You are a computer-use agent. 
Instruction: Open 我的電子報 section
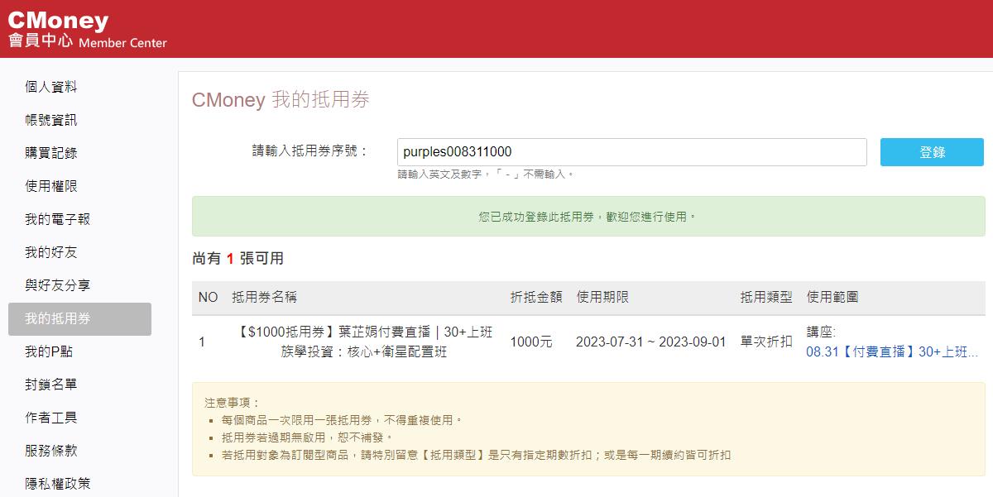[57, 219]
